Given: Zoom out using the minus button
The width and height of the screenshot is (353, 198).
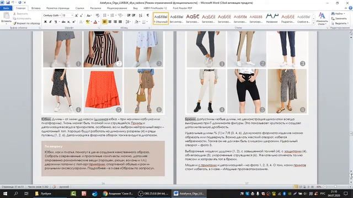Looking at the screenshot, I should pos(325,187).
